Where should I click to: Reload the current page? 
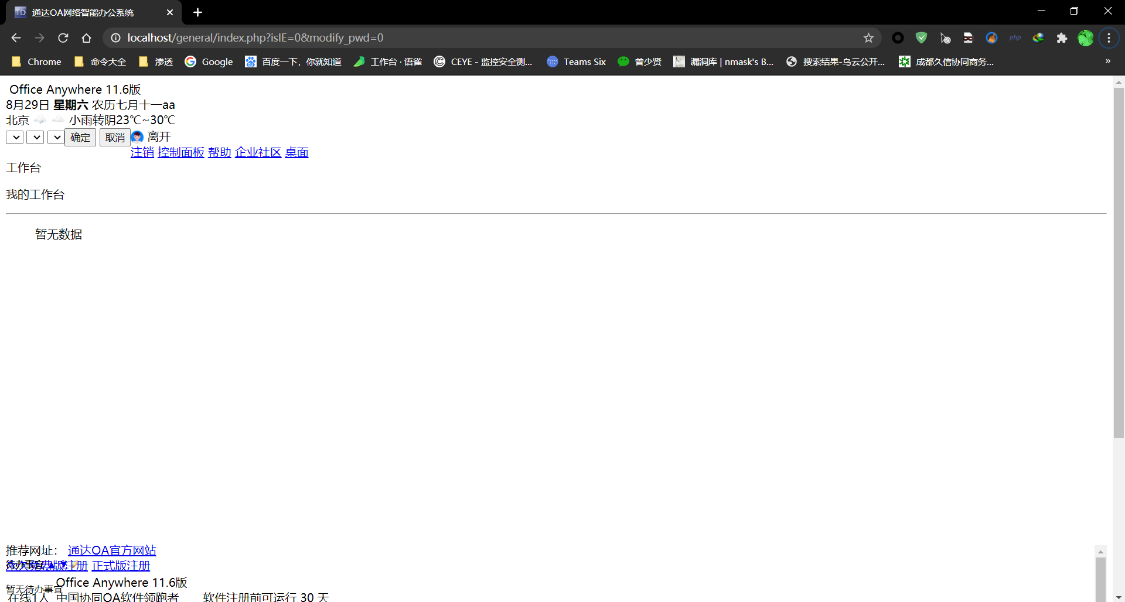(63, 38)
